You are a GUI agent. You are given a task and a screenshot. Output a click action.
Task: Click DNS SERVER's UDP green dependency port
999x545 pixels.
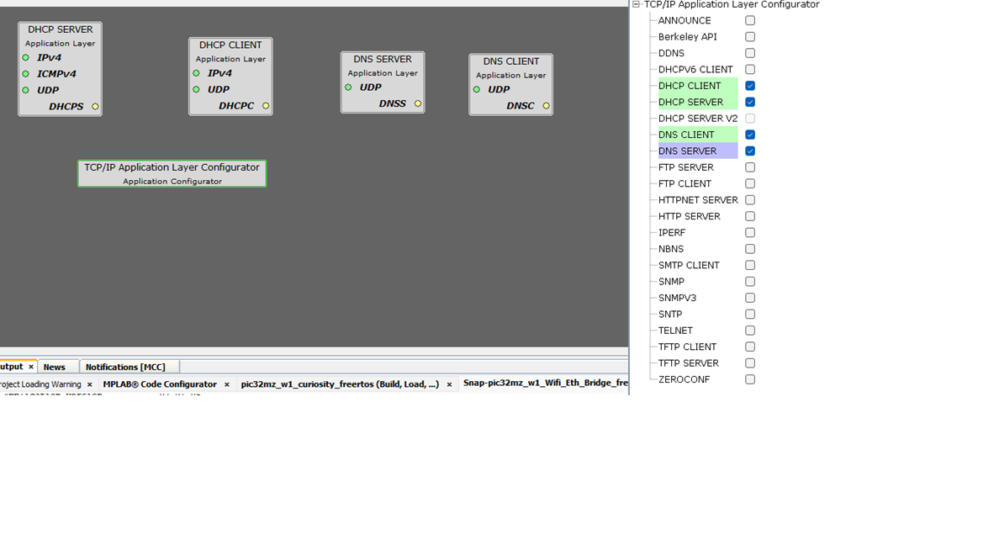pyautogui.click(x=348, y=87)
